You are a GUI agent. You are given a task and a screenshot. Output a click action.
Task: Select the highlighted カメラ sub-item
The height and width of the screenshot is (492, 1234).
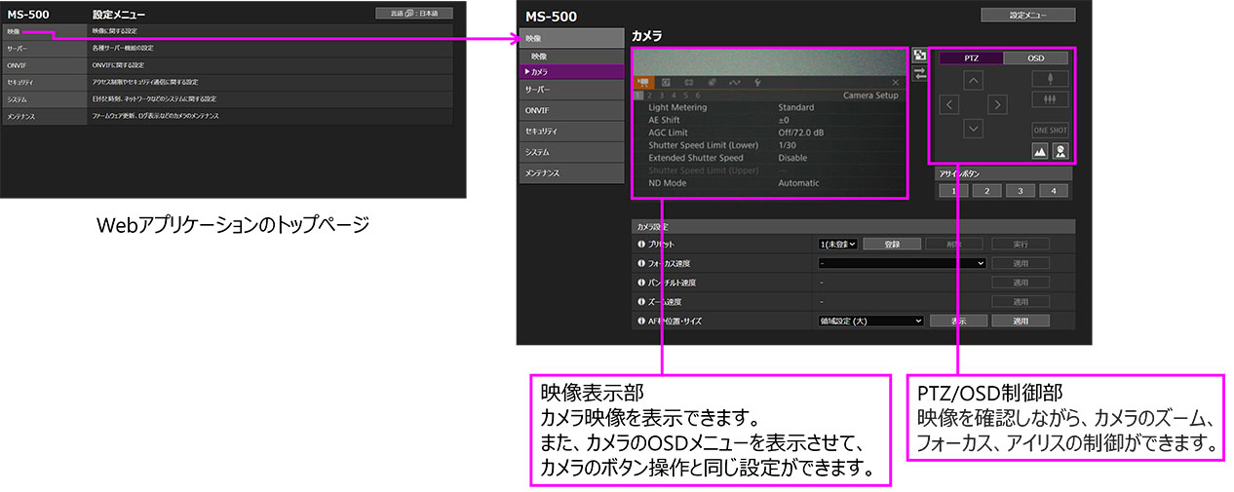click(x=570, y=72)
